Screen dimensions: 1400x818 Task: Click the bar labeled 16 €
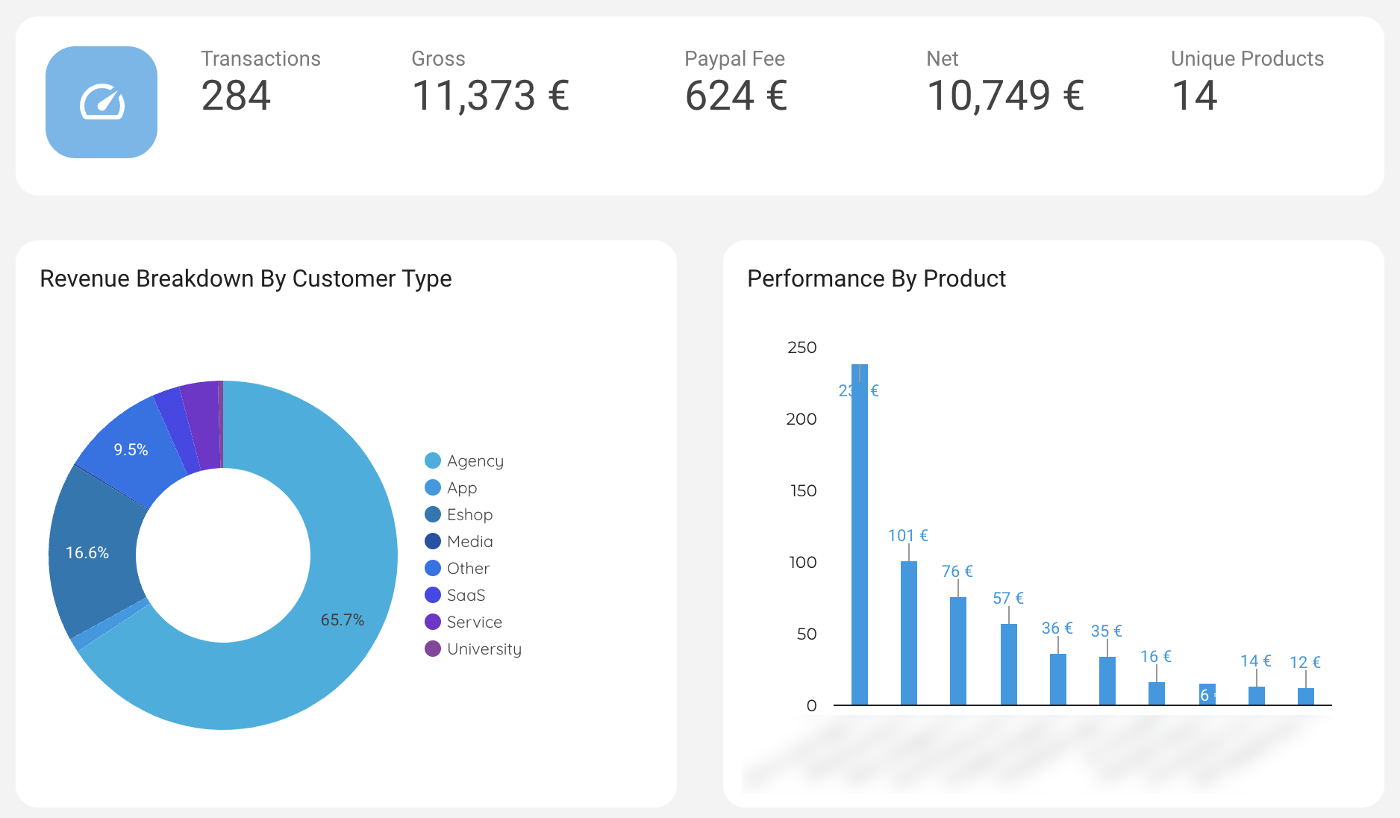pyautogui.click(x=1157, y=693)
